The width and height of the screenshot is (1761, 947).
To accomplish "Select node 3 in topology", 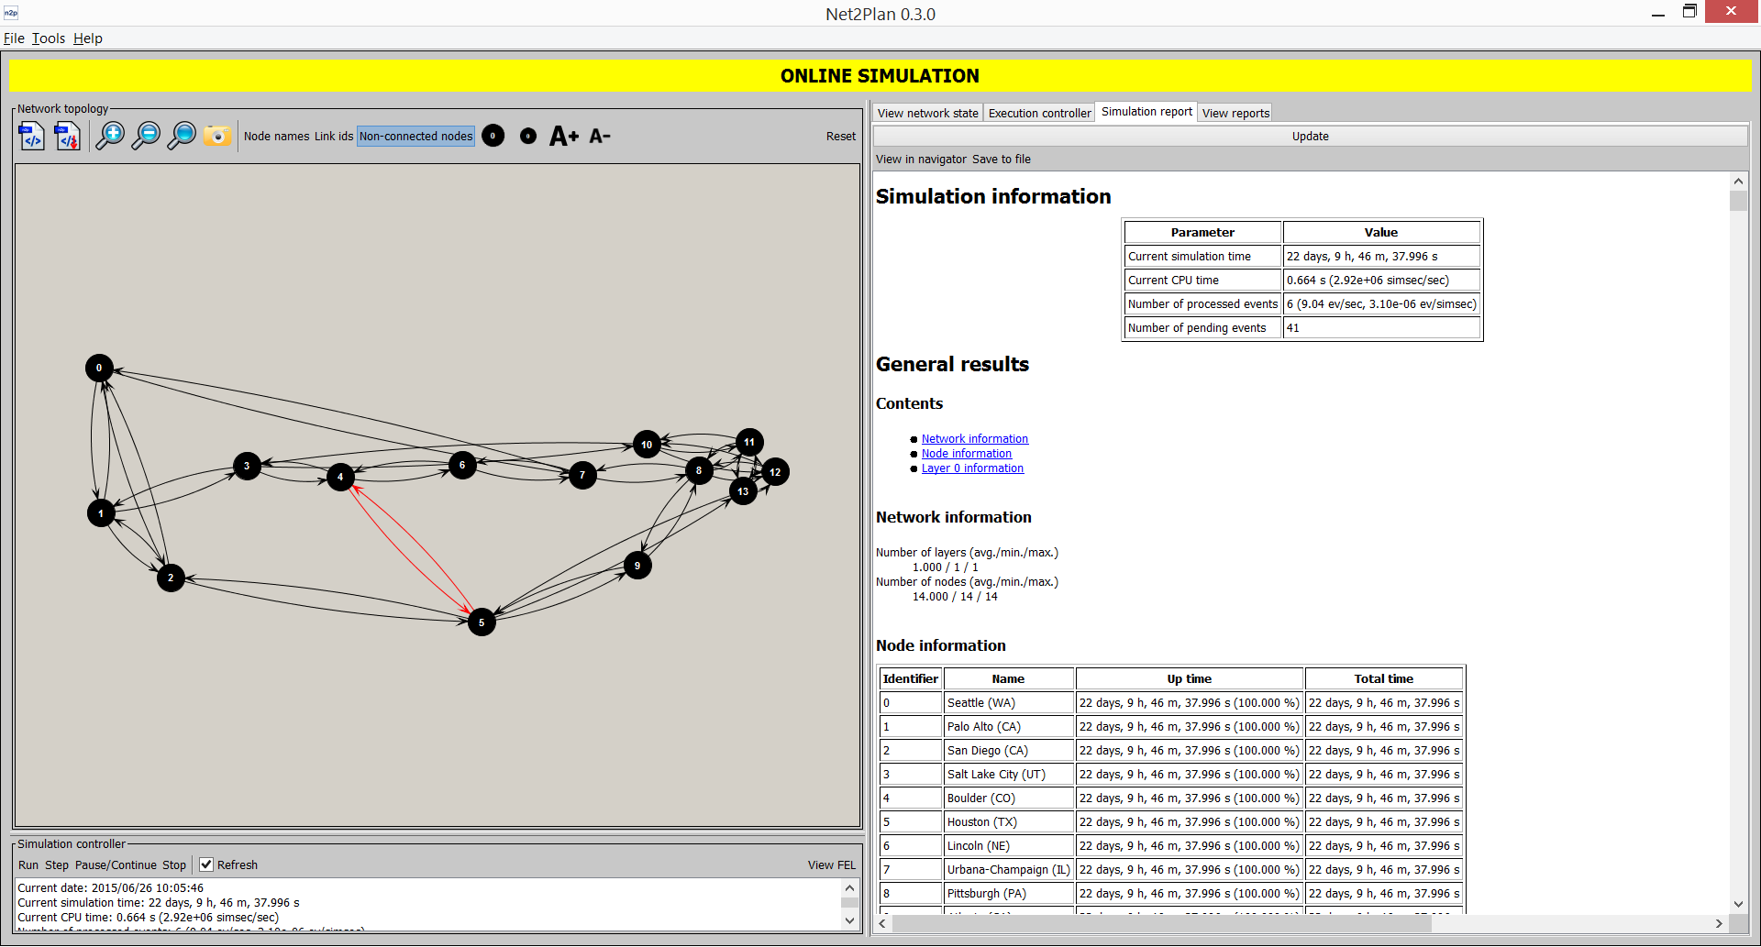I will [247, 466].
